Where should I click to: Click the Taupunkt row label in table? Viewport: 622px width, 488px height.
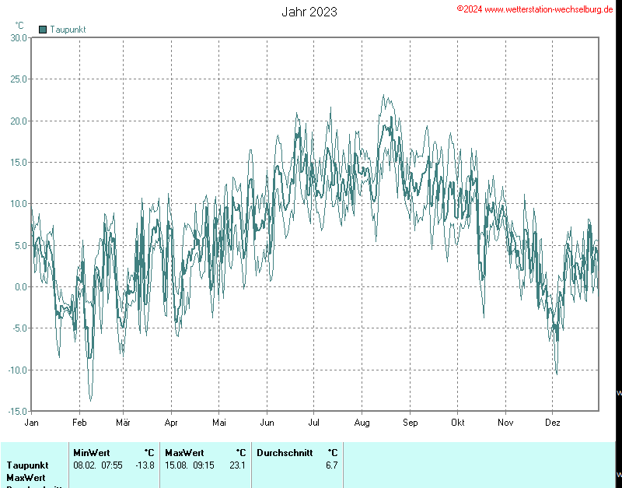point(27,465)
